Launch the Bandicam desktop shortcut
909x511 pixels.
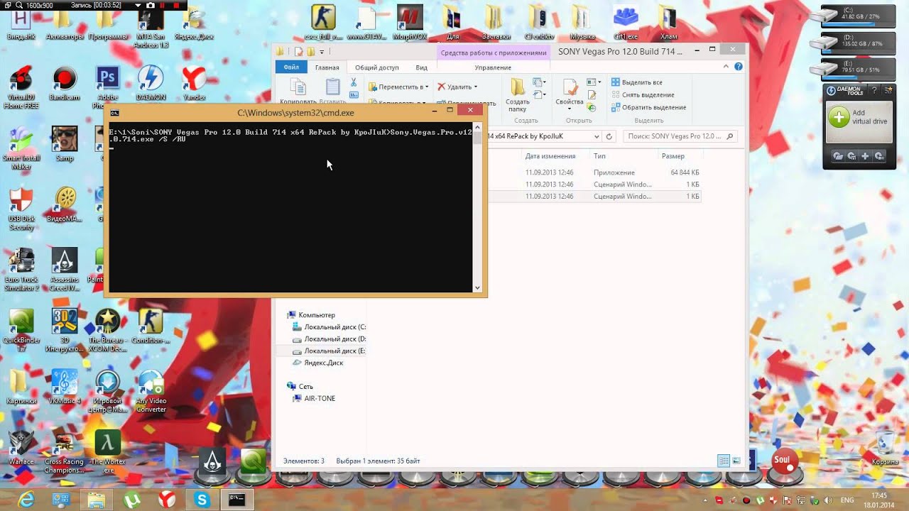pyautogui.click(x=65, y=84)
